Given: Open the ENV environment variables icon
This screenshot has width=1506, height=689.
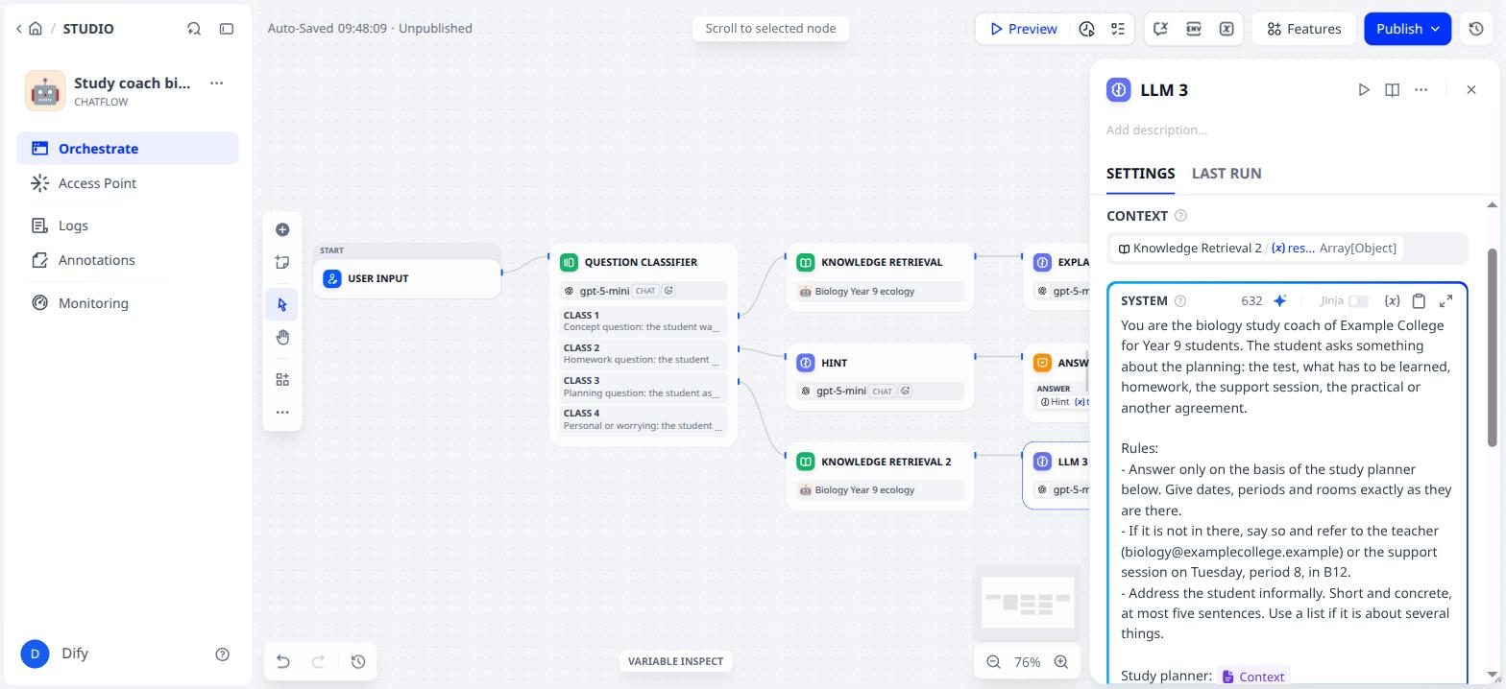Looking at the screenshot, I should [x=1194, y=29].
